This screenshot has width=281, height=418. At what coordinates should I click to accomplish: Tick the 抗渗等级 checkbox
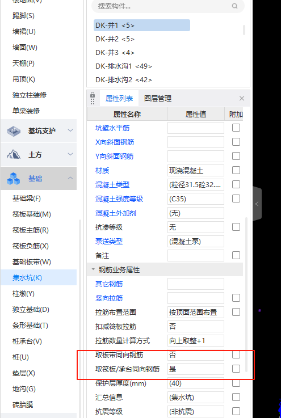pos(236,227)
